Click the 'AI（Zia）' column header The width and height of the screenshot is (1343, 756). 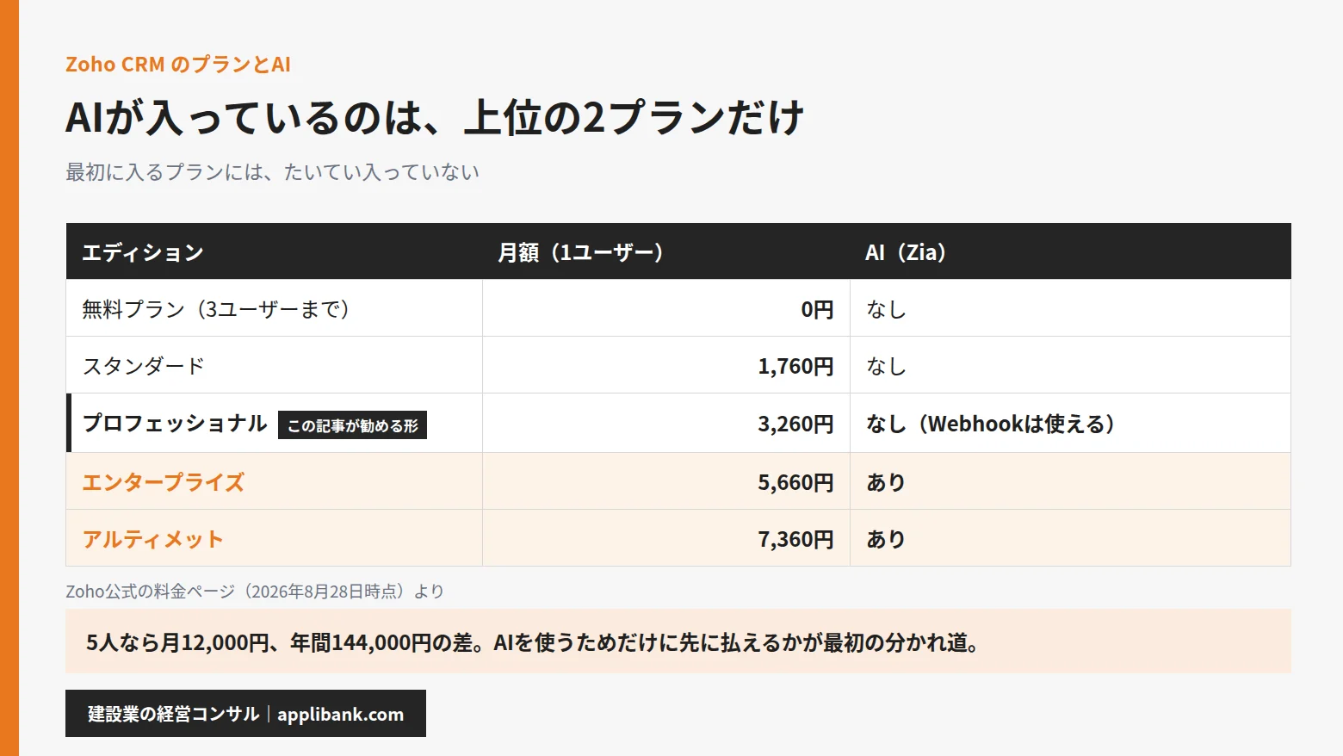(x=1070, y=251)
